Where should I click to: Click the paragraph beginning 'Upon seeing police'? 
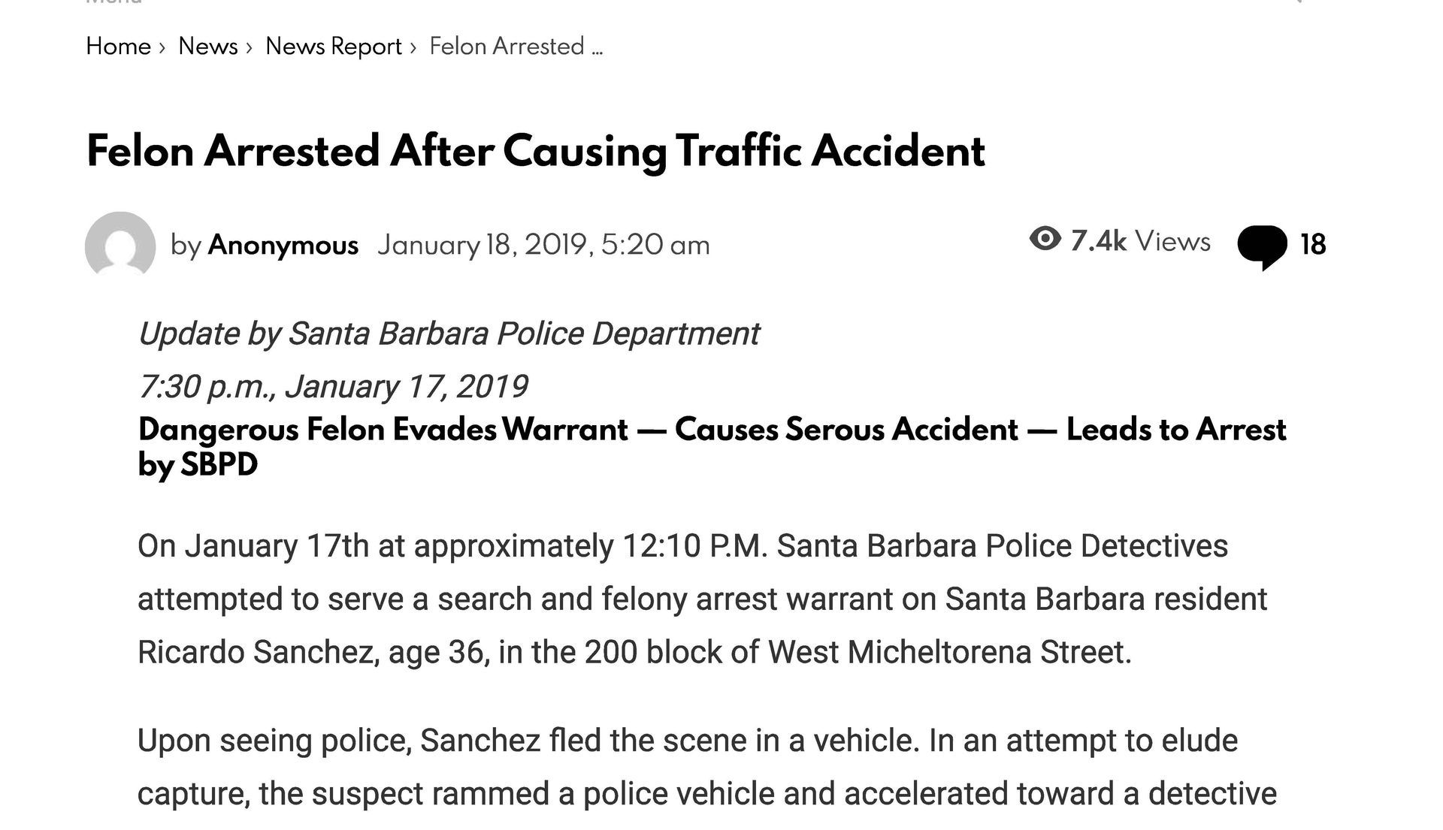[x=706, y=767]
